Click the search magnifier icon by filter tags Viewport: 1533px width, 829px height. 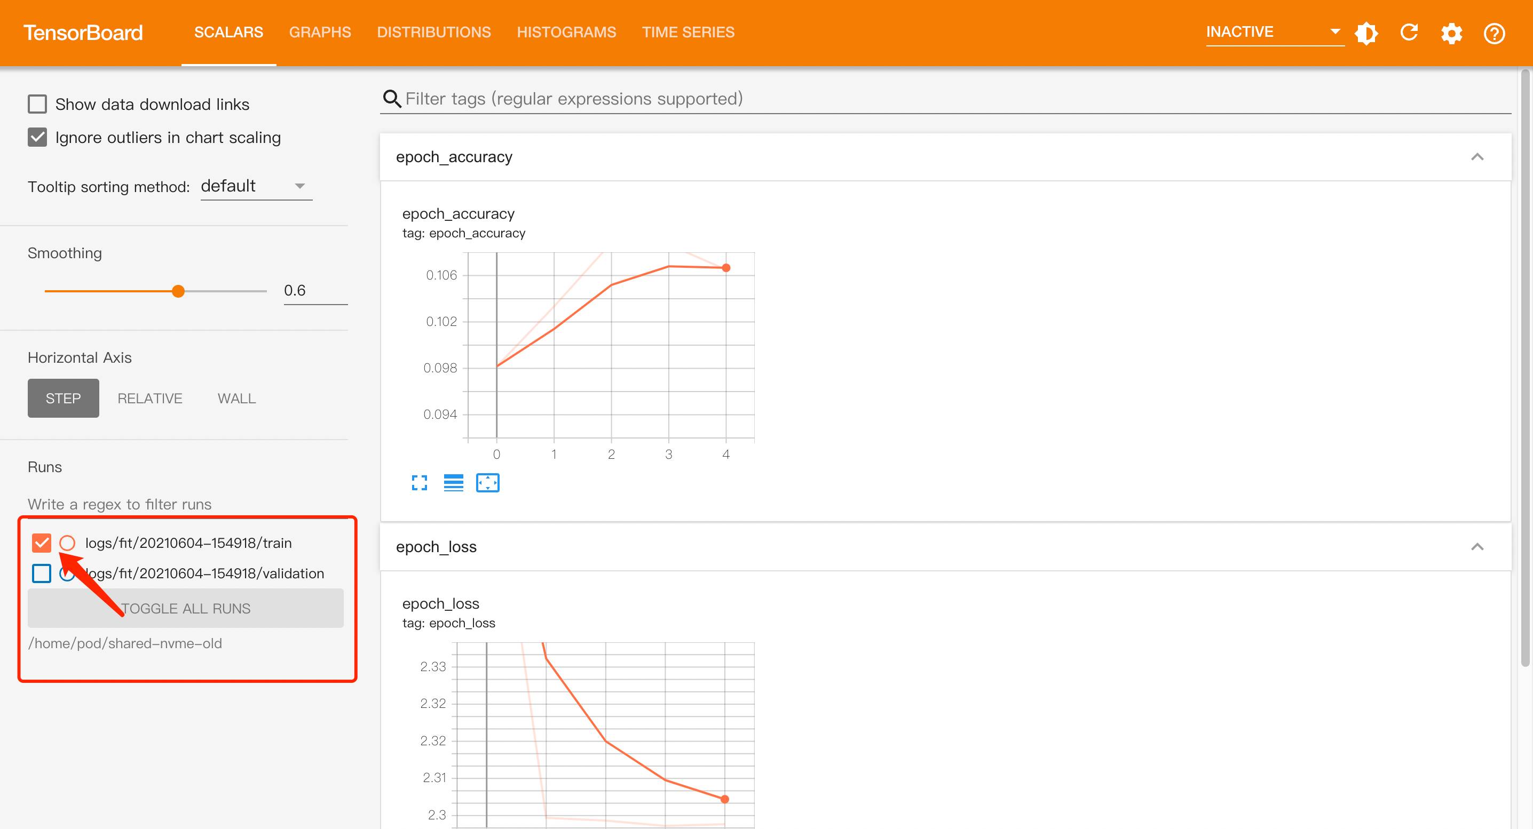[x=392, y=99]
